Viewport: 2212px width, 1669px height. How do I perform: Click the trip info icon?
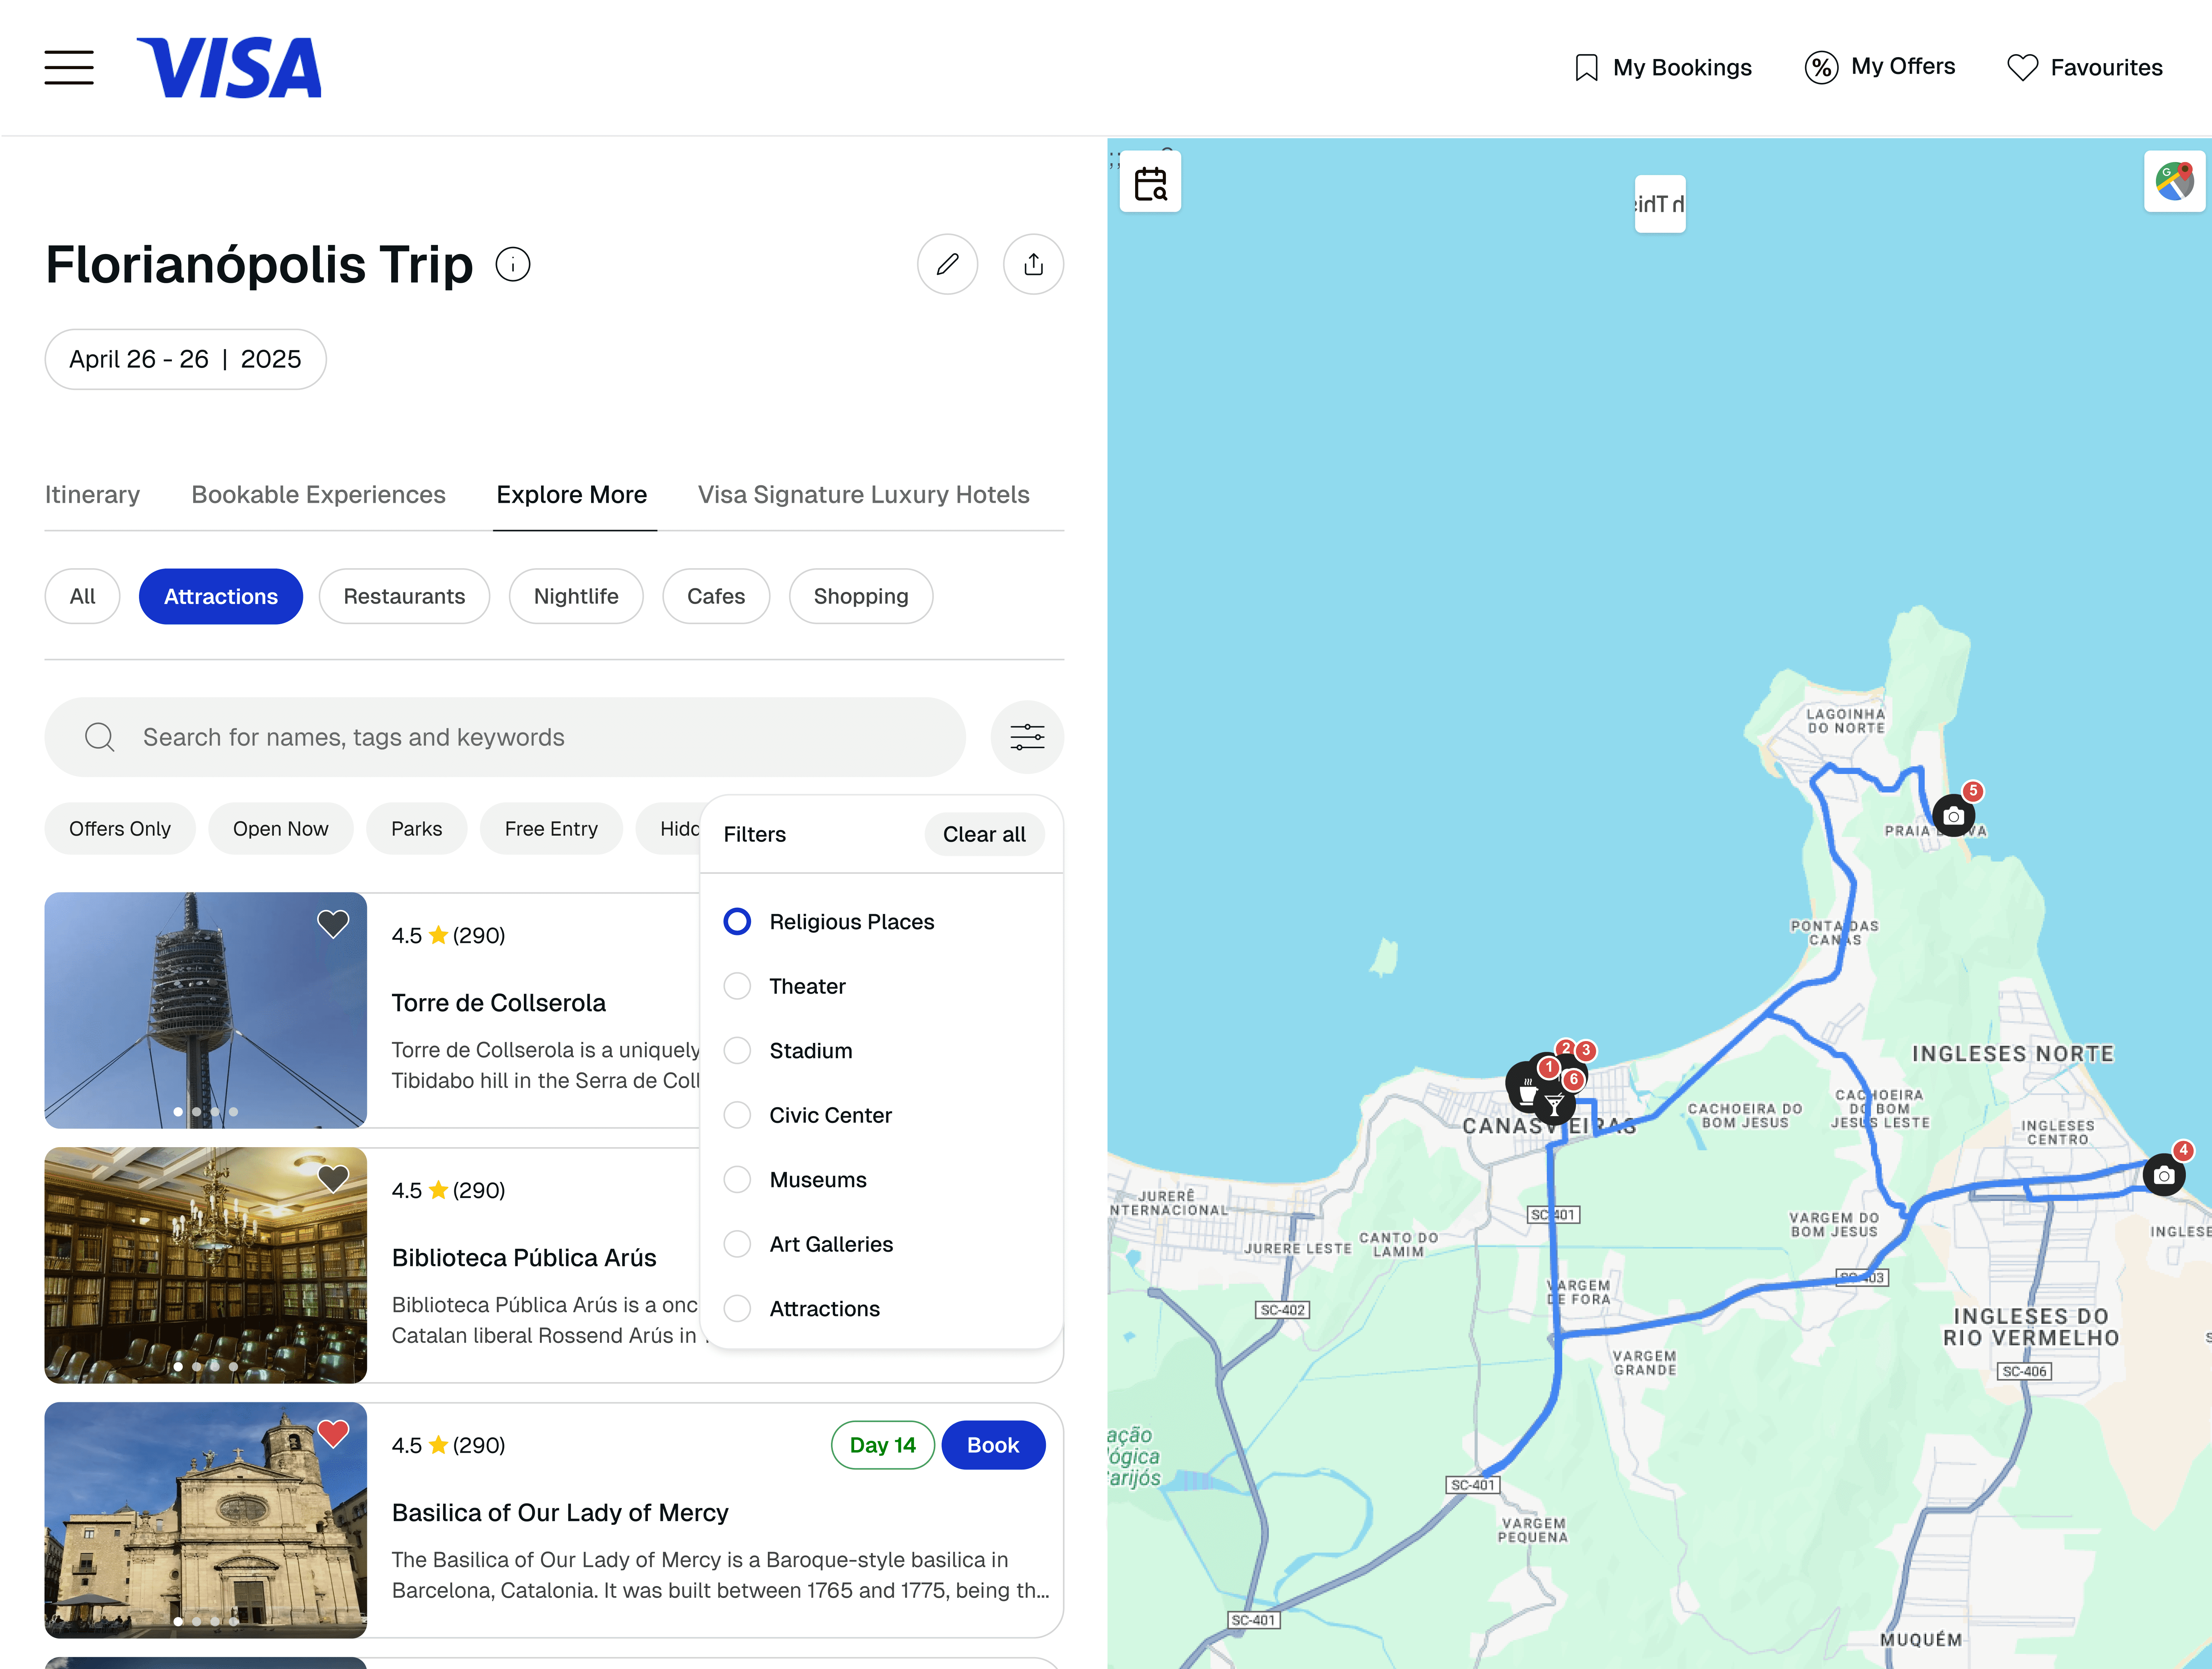[513, 265]
